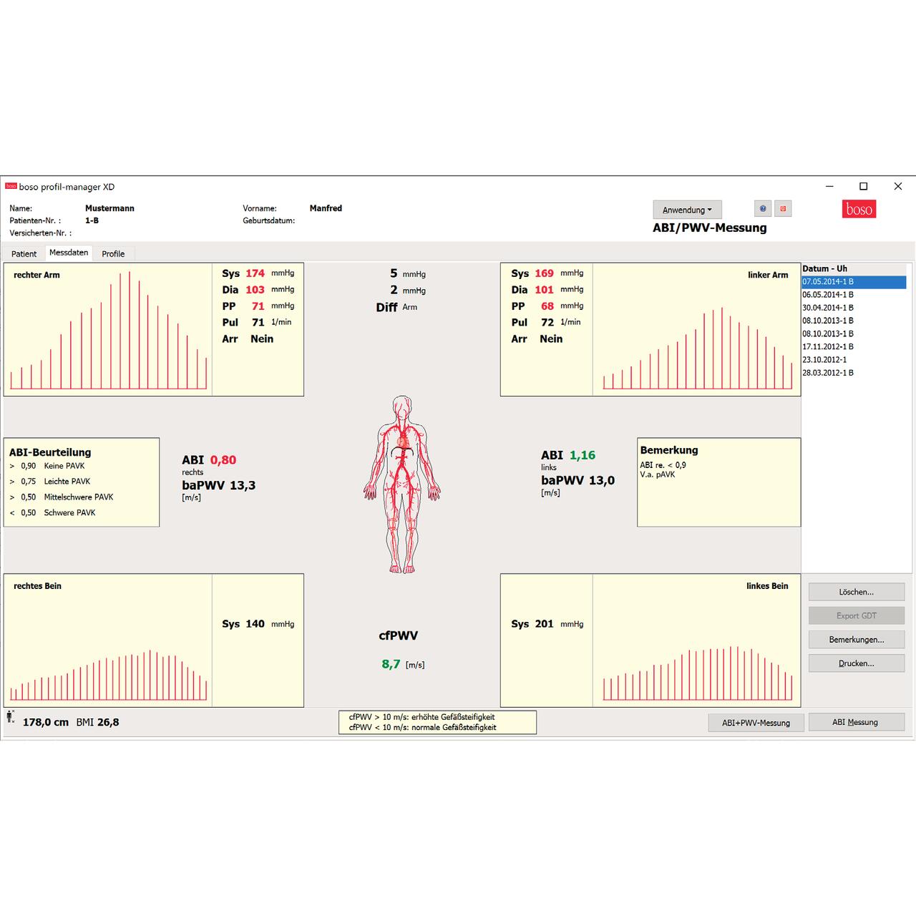The image size is (916, 916).
Task: Click the Bemerkung notes text box
Action: pyautogui.click(x=718, y=494)
